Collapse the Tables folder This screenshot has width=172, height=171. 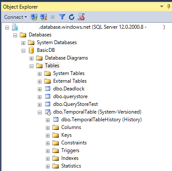[x=31, y=66]
